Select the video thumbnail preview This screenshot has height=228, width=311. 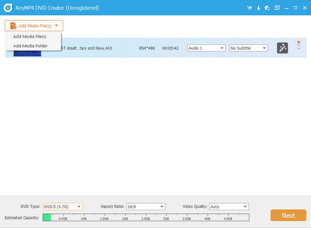coord(27,53)
